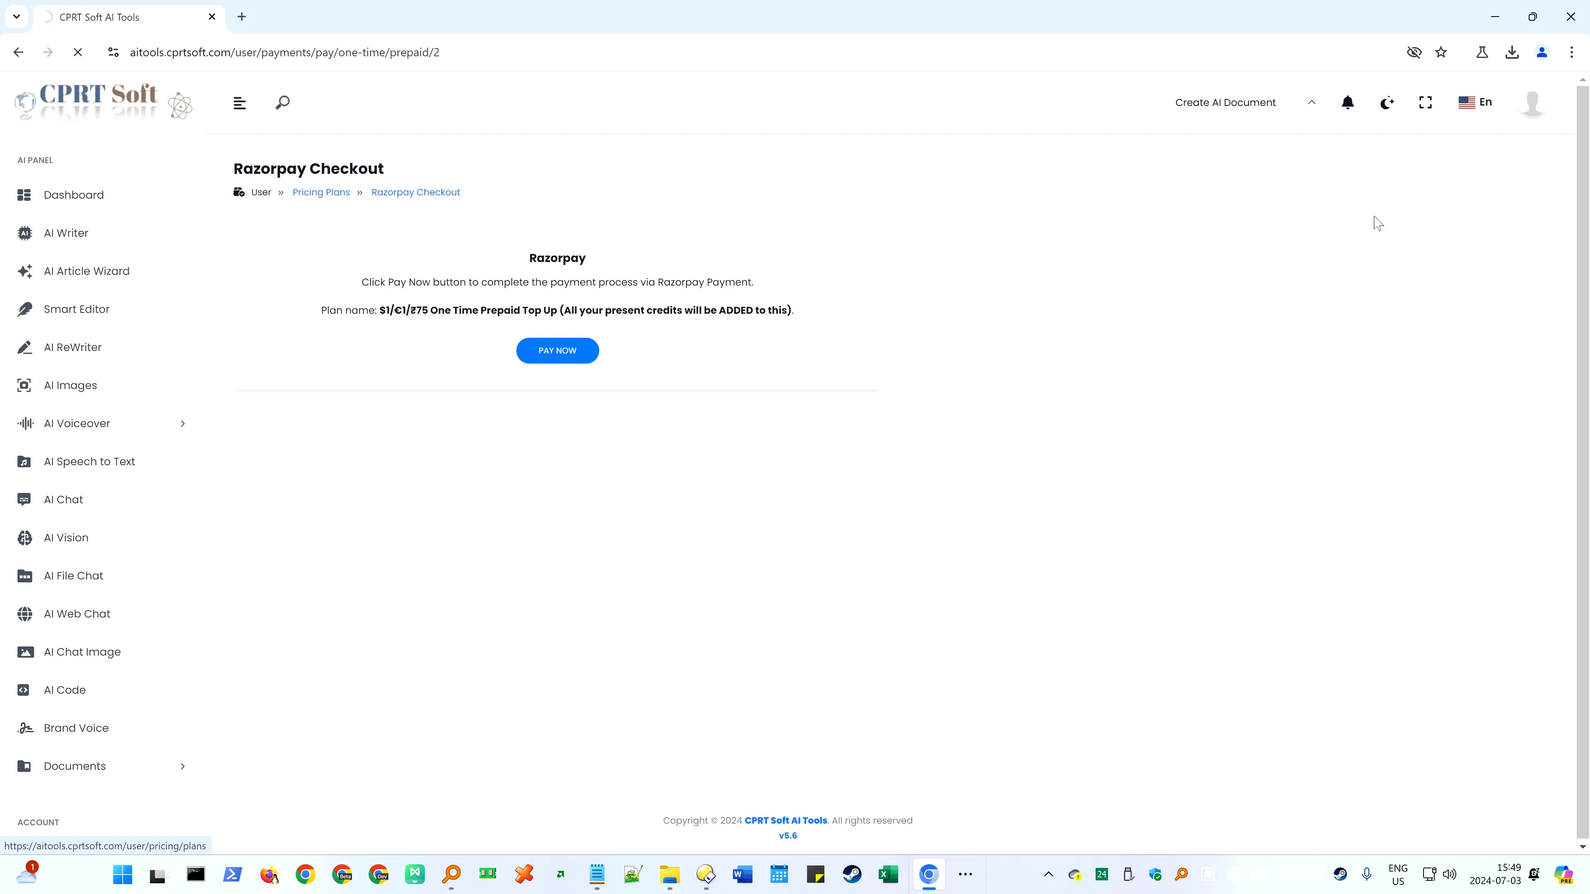Toggle dark mode moon icon
Screen dimensions: 1590x894
(1387, 102)
